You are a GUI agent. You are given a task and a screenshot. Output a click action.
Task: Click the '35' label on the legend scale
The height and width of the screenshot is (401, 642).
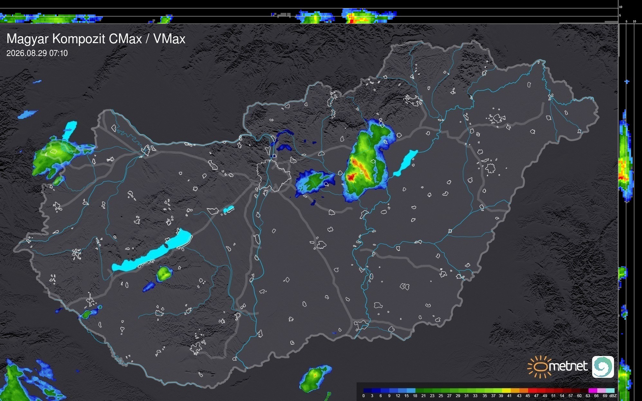485,396
